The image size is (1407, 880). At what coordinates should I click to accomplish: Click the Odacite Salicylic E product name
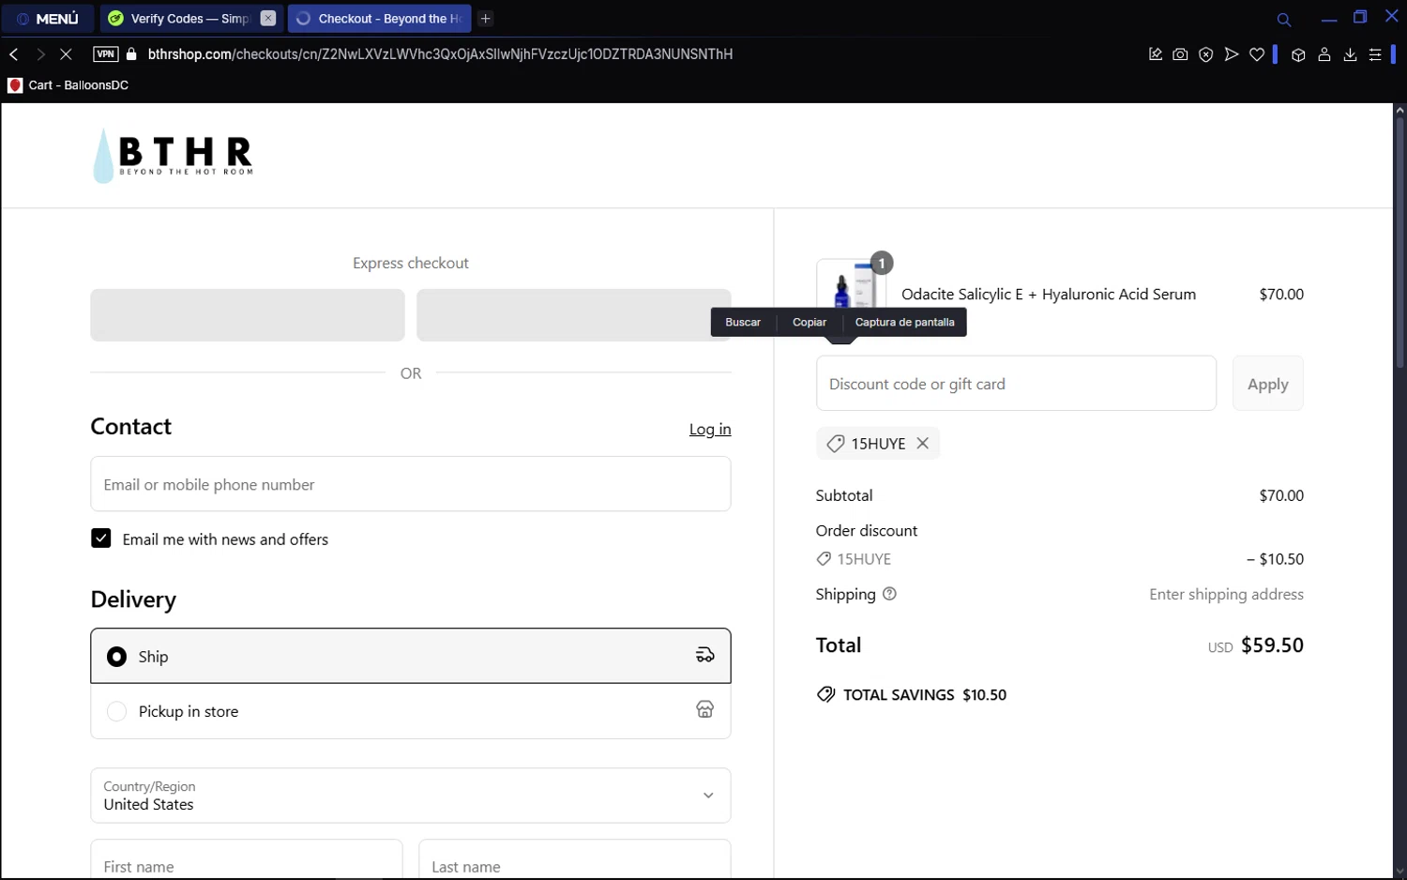tap(1049, 295)
